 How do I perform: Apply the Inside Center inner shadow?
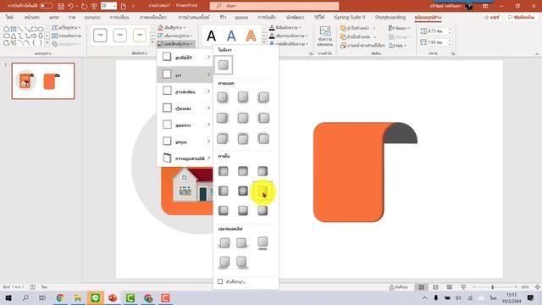[x=243, y=191]
